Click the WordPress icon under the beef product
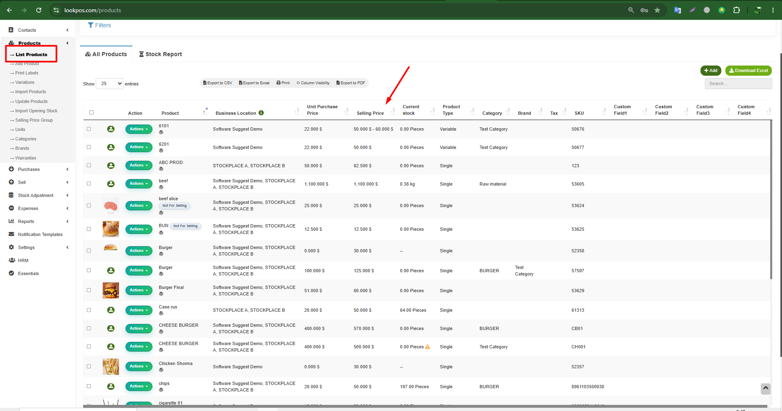The height and width of the screenshot is (411, 782). (x=161, y=187)
